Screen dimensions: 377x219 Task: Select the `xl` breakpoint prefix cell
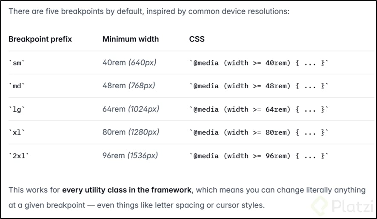17,132
